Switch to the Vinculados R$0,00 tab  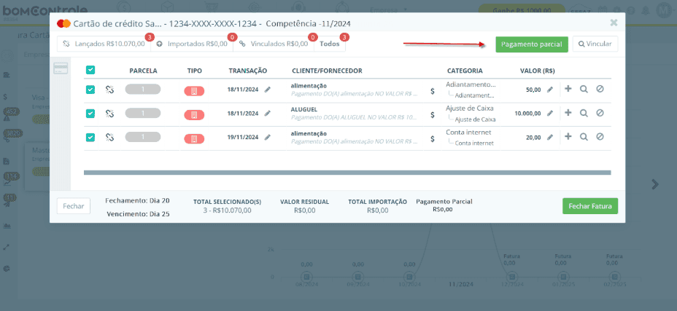click(x=274, y=44)
